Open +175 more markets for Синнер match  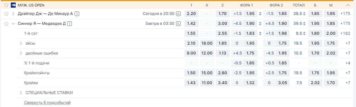click(345, 24)
